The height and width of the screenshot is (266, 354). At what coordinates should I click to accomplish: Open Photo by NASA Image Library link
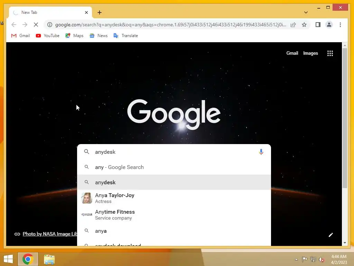[50, 234]
